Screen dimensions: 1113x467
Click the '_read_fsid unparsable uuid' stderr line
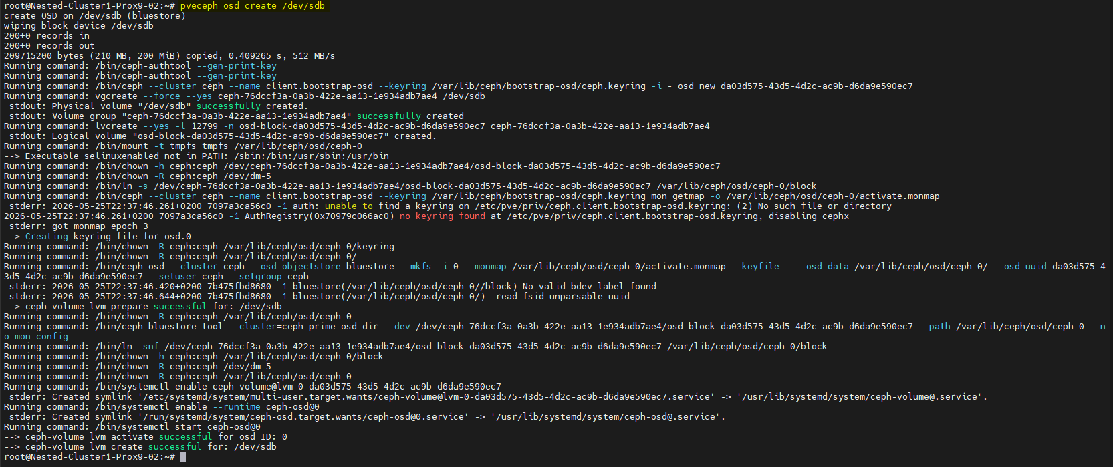(320, 296)
